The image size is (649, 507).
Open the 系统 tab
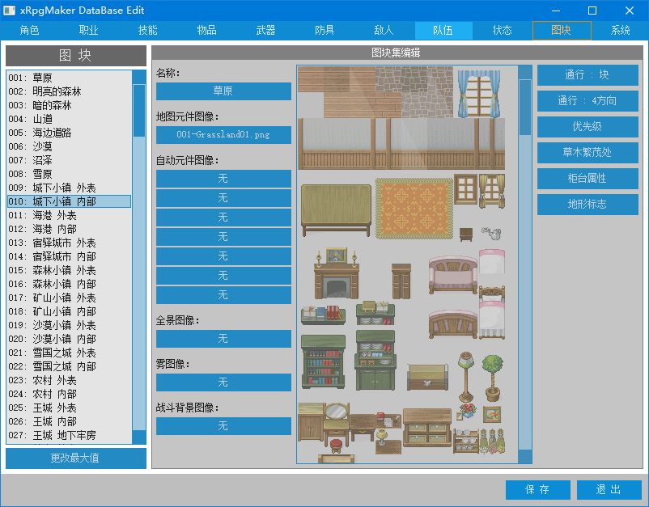[620, 30]
